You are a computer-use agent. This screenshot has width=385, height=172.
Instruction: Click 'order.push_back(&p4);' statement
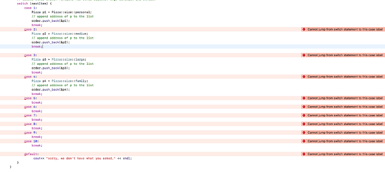click(51, 90)
